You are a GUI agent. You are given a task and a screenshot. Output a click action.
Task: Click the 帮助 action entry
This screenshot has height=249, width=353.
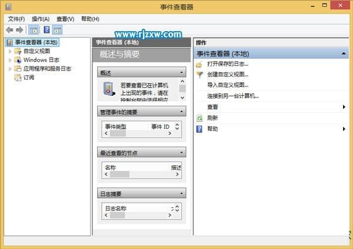pos(212,129)
